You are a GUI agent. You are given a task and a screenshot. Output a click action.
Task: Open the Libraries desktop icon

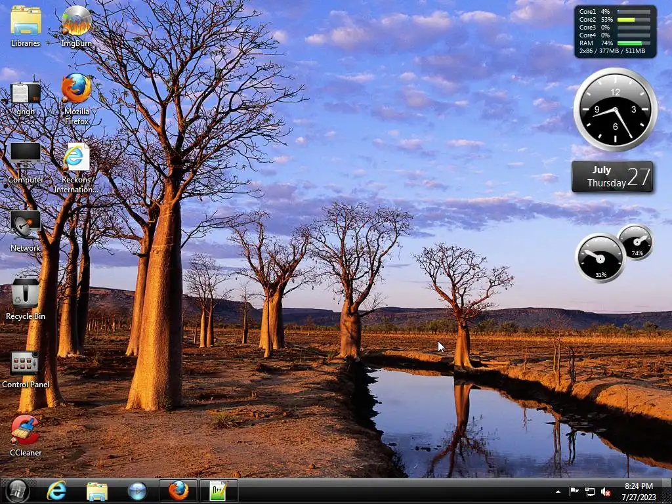pyautogui.click(x=26, y=26)
